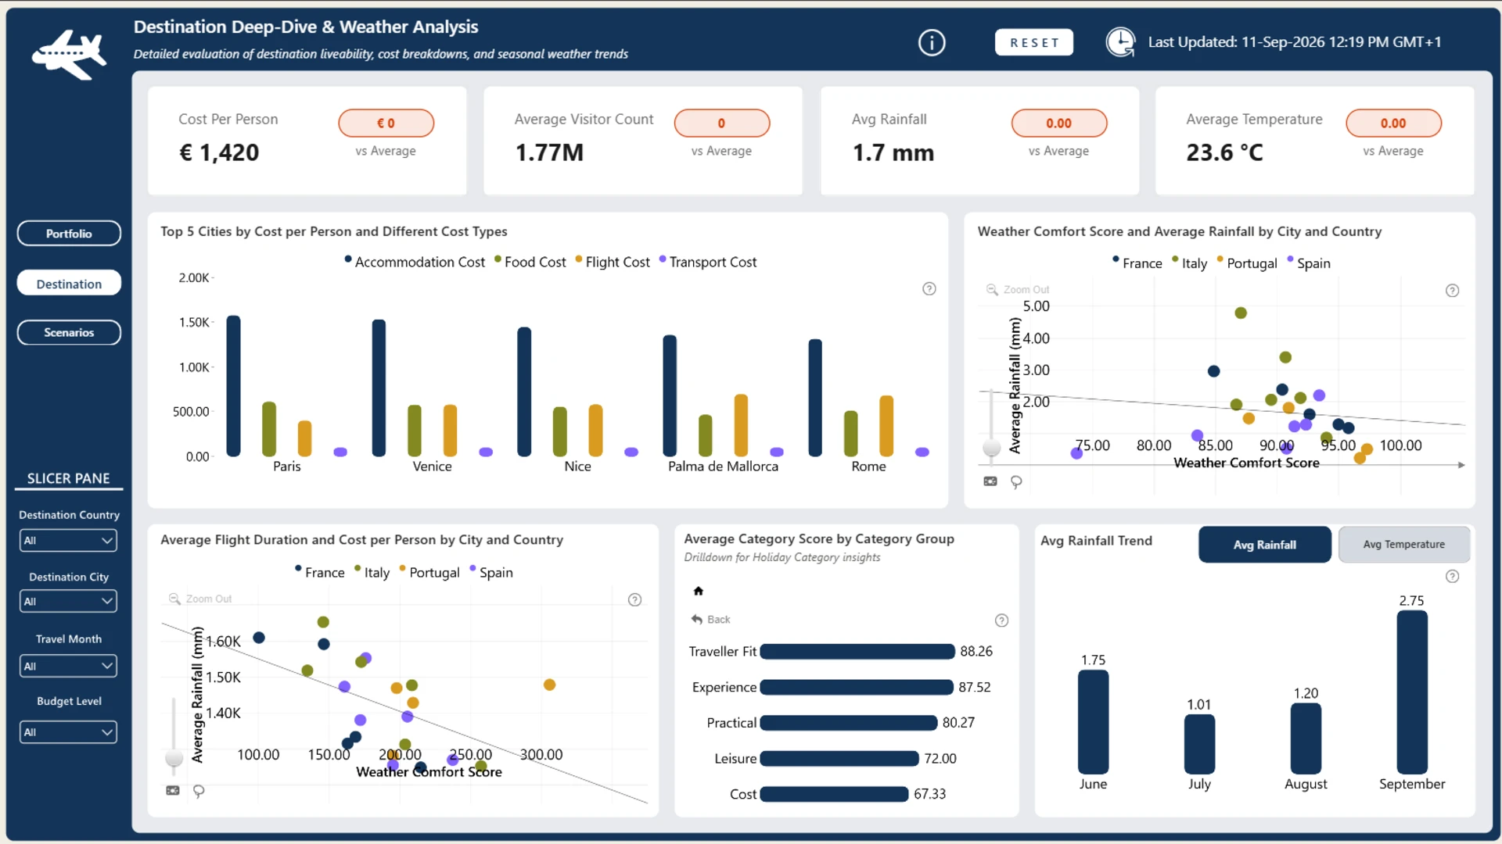Click magnifier icon on Flight Duration chart
The height and width of the screenshot is (844, 1502).
(175, 599)
